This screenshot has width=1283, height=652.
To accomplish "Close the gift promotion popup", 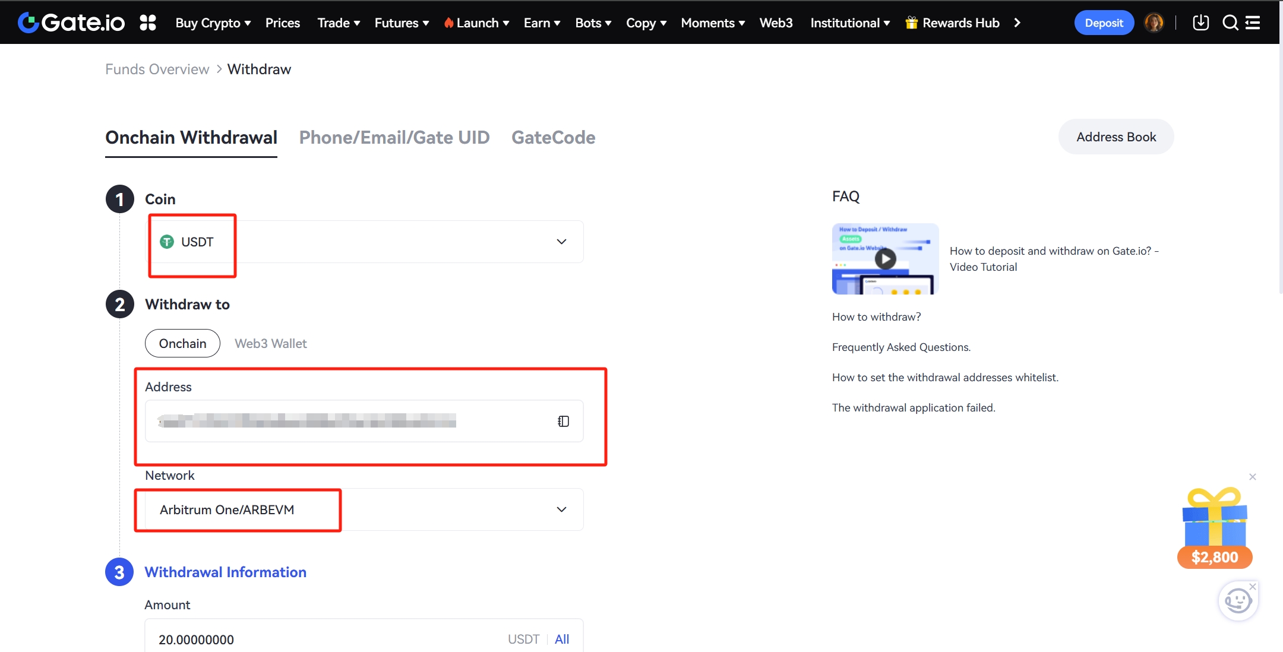I will tap(1252, 477).
